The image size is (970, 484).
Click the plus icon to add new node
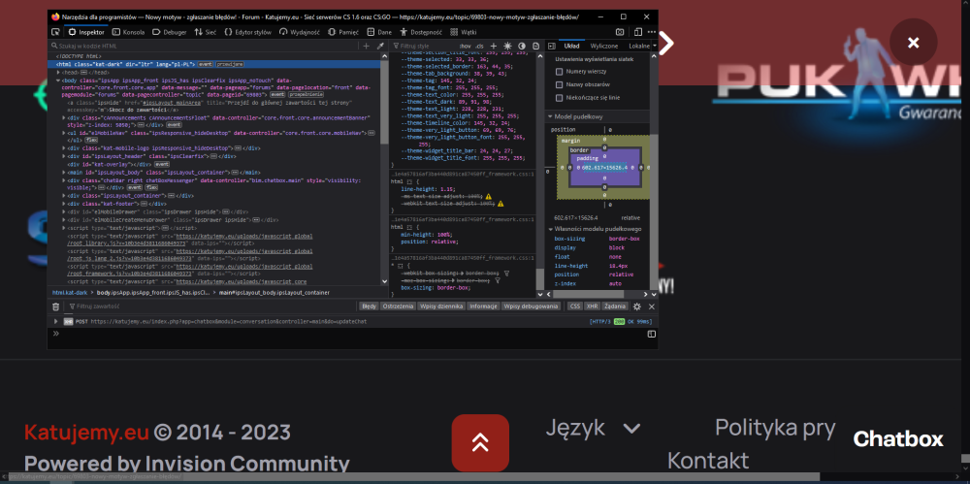(367, 46)
